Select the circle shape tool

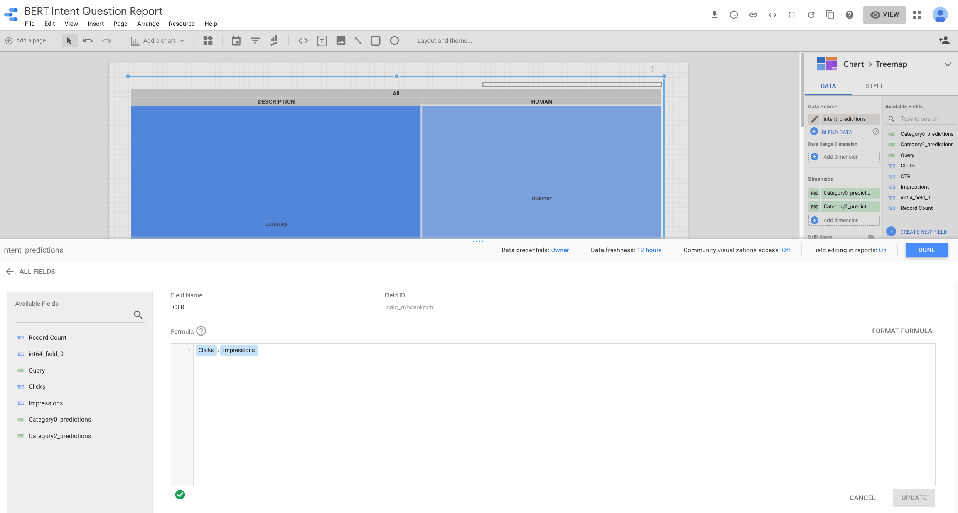[394, 40]
